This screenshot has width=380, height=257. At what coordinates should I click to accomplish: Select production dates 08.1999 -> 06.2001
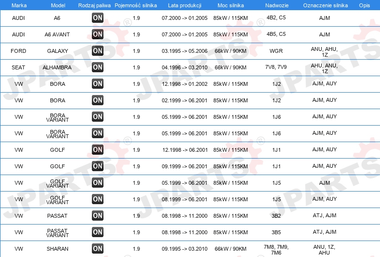tap(185, 199)
